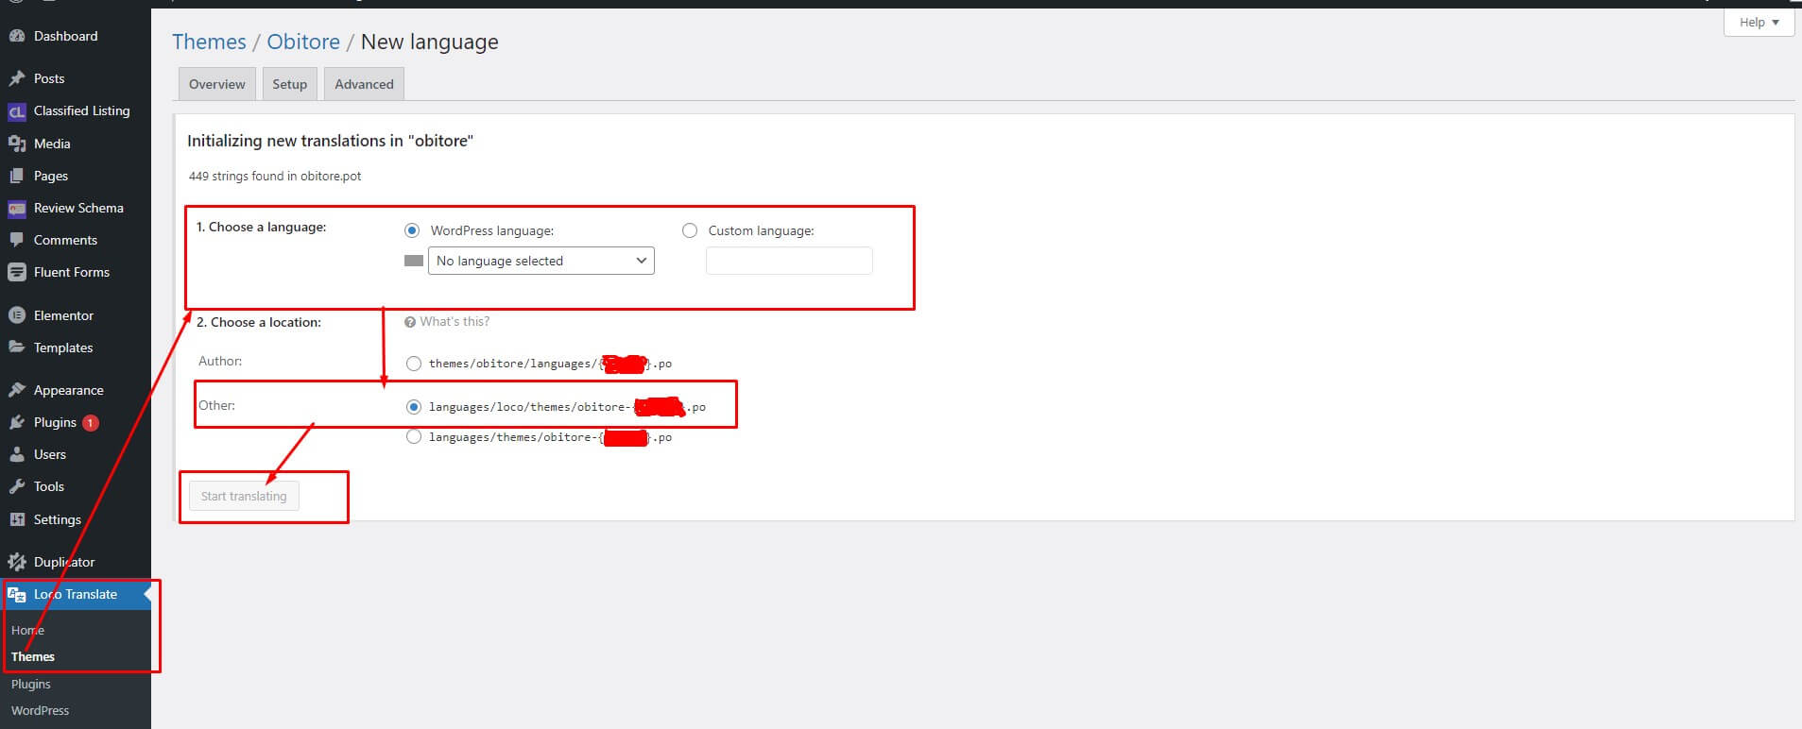The width and height of the screenshot is (1802, 729).
Task: Click the Loco Translate icon
Action: (x=17, y=594)
